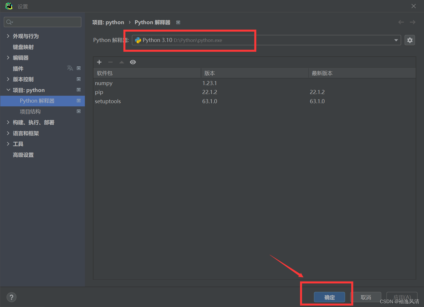Open the Python interpreter dropdown arrow
This screenshot has height=307, width=424.
pos(396,40)
